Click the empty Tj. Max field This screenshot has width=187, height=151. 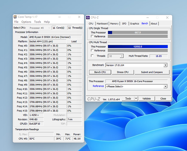[x=41, y=134]
